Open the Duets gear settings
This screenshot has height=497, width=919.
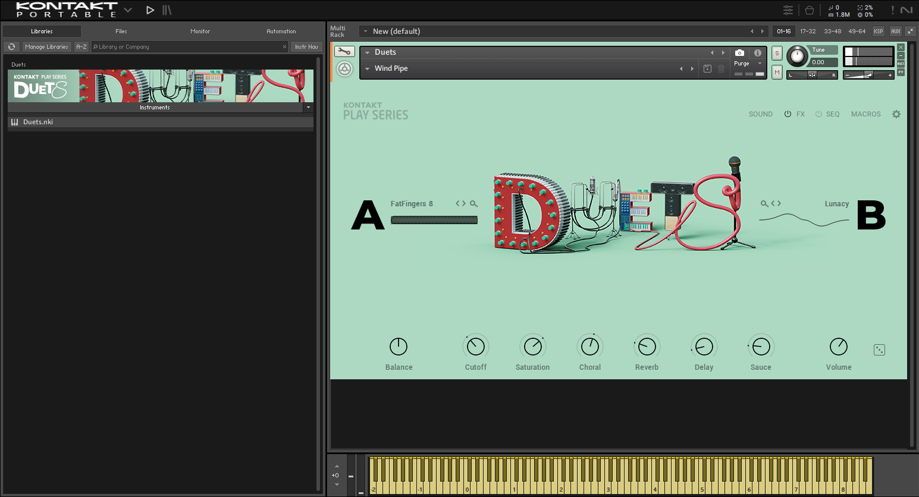coord(896,114)
